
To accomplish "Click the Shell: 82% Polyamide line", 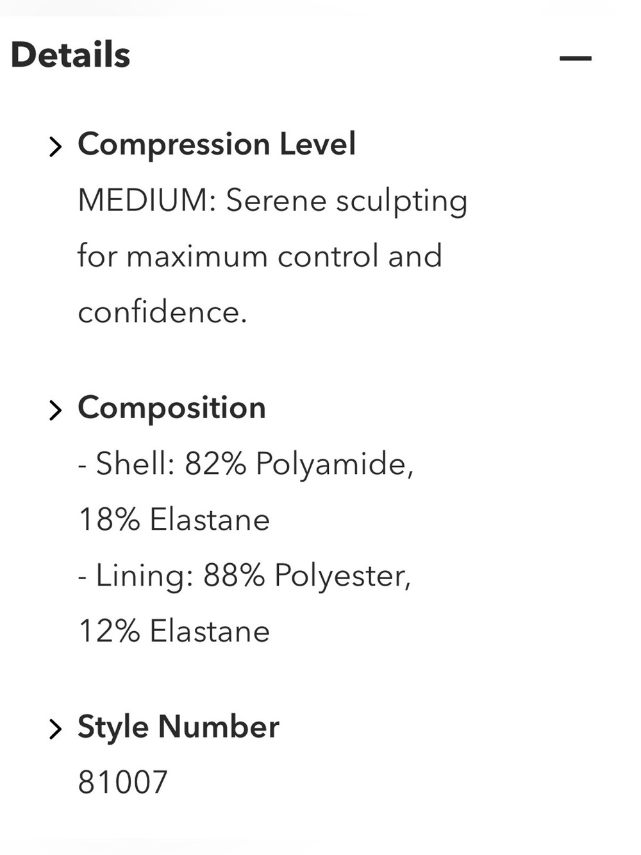I will [x=246, y=464].
